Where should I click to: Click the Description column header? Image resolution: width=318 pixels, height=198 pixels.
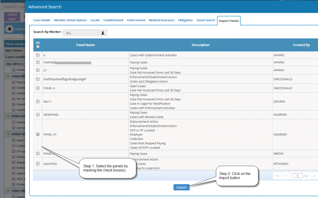[x=201, y=45]
